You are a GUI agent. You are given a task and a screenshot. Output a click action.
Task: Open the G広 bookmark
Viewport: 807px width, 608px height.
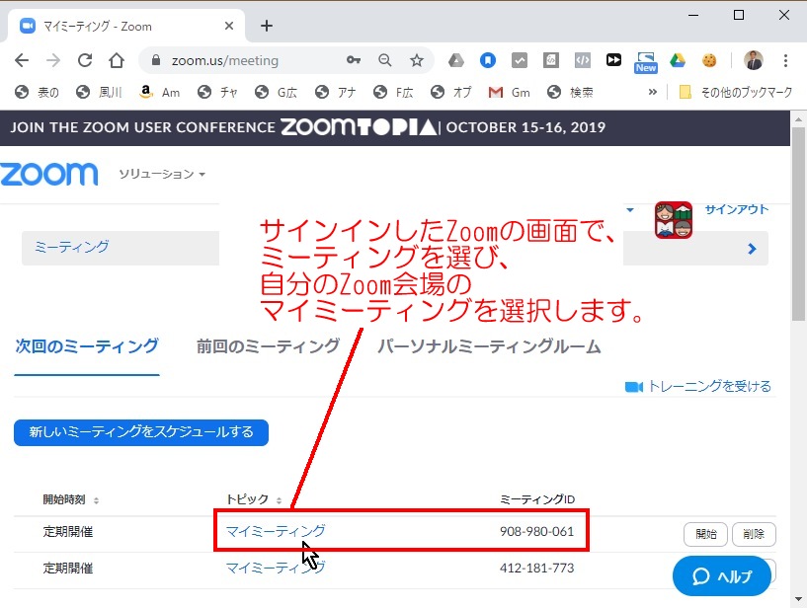277,92
